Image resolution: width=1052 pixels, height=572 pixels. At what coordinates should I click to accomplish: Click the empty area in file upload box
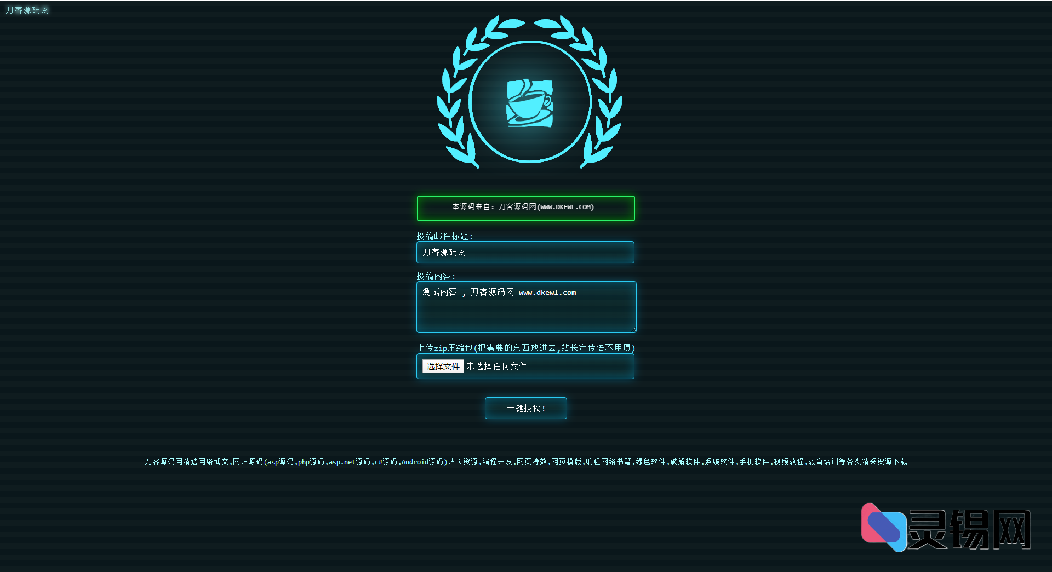coord(581,366)
